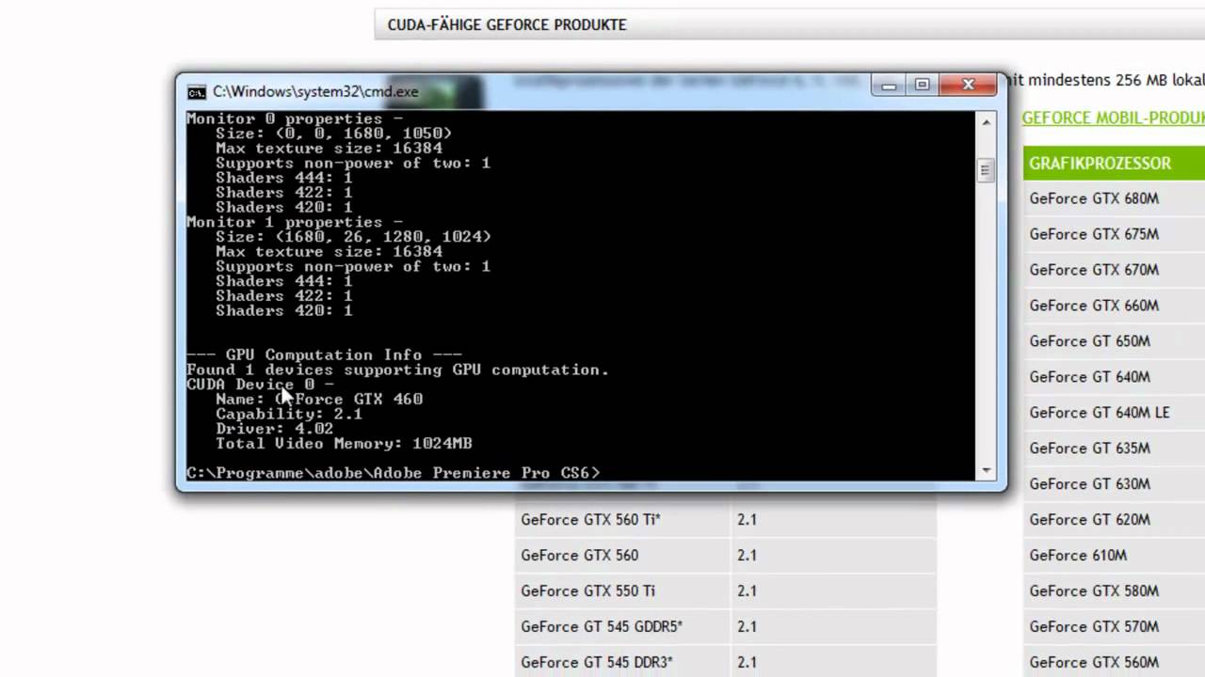
Task: Click the Driver: 4.02 line
Action: coord(274,429)
